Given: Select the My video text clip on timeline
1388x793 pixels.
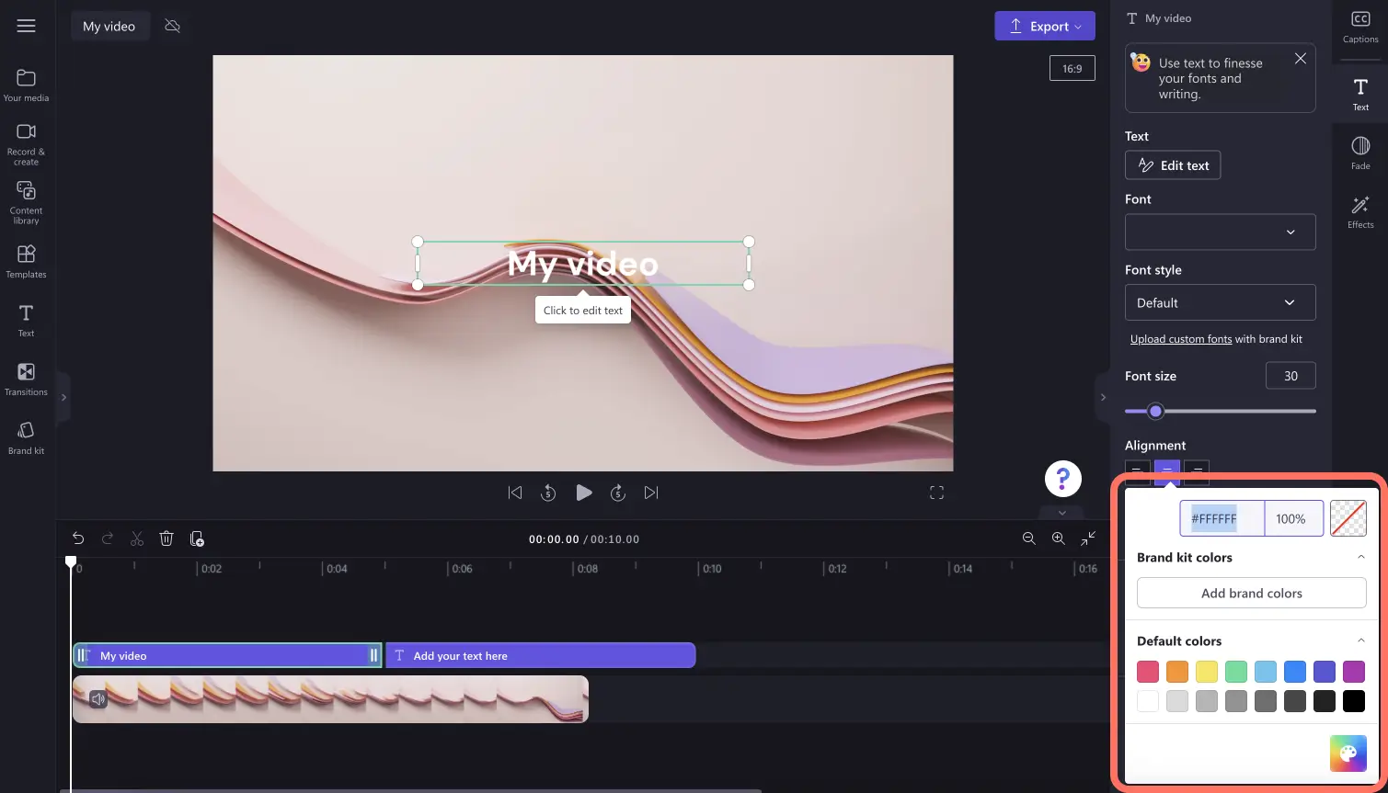Looking at the screenshot, I should tap(227, 655).
